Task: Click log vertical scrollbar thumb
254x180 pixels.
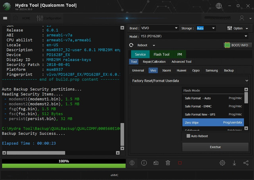Action: pos(122,134)
